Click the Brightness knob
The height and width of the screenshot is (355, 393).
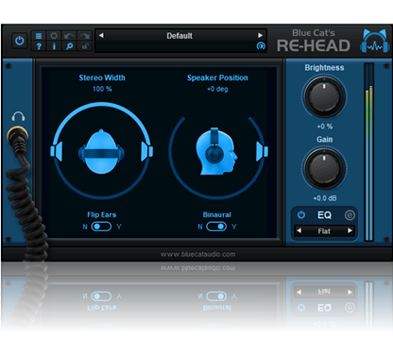coord(324,96)
